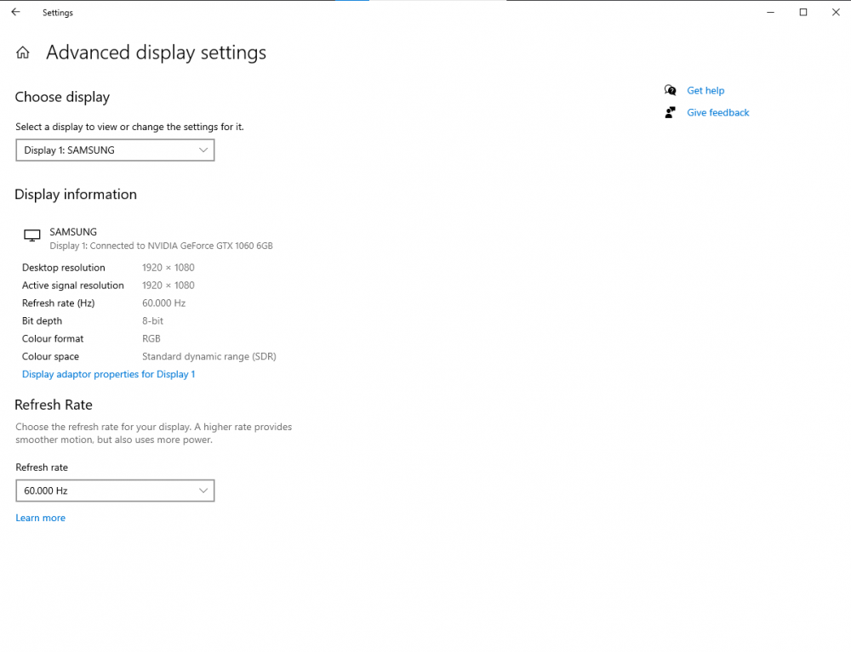851x652 pixels.
Task: Click the Learn more link
Action: pos(40,518)
